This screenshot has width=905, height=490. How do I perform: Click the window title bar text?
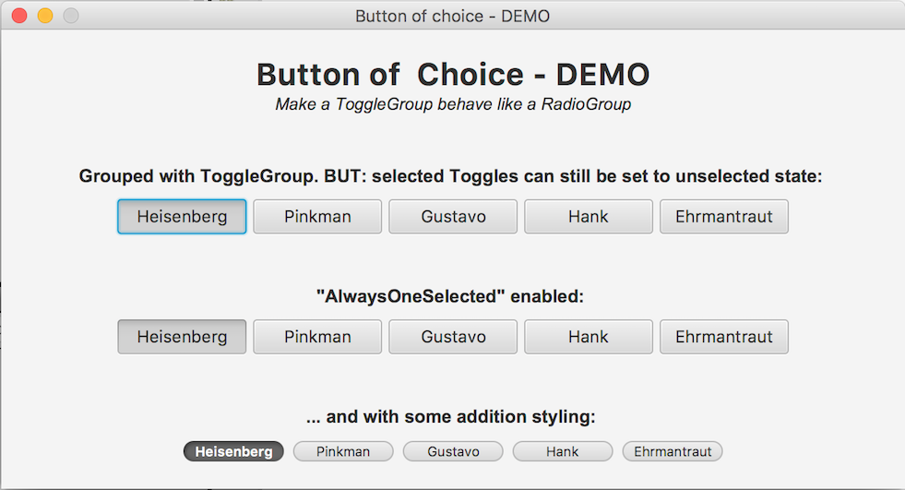(452, 17)
